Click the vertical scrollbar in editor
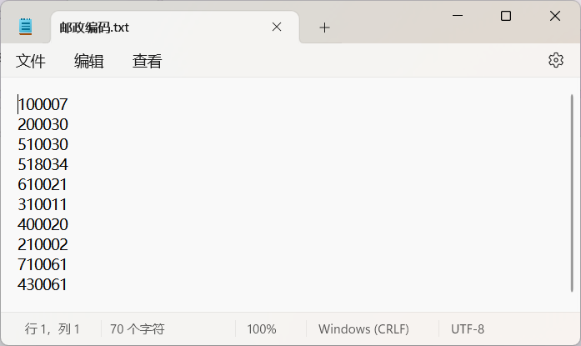 pos(572,193)
